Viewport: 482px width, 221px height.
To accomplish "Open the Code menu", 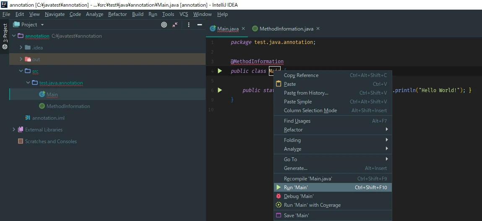I will [76, 14].
